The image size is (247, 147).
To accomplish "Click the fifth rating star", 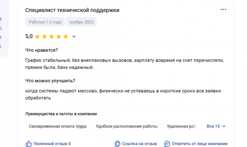I will pyautogui.click(x=66, y=36).
